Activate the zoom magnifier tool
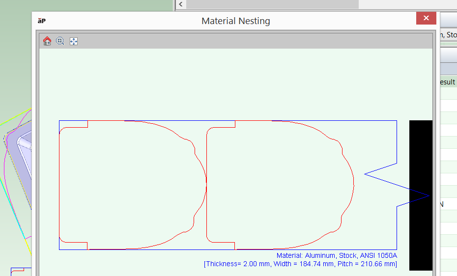The height and width of the screenshot is (276, 457). pyautogui.click(x=60, y=41)
